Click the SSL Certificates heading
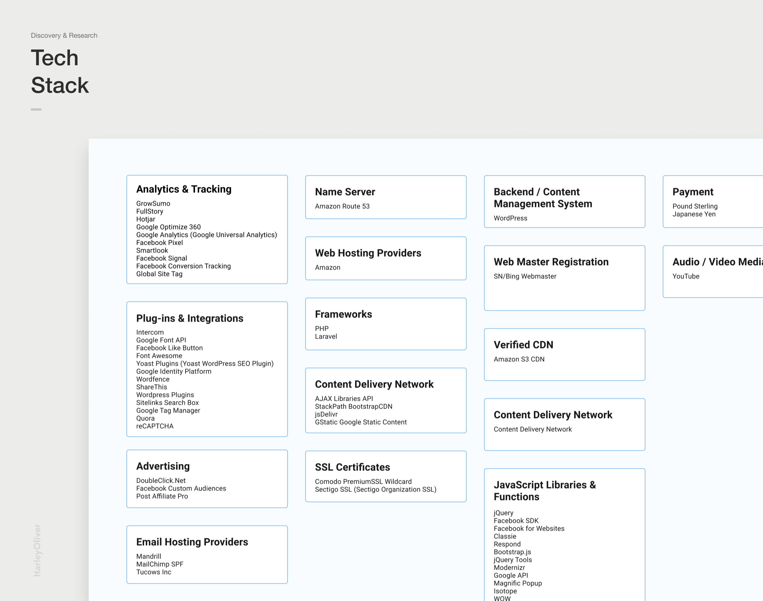763x601 pixels. pos(352,467)
